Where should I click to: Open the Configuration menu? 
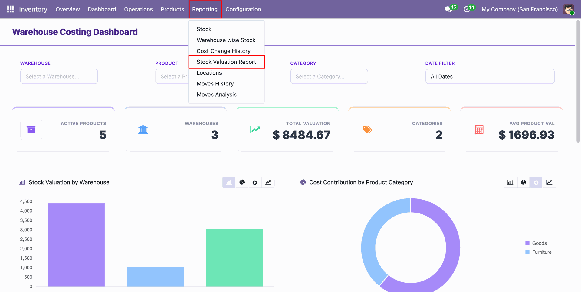(243, 9)
